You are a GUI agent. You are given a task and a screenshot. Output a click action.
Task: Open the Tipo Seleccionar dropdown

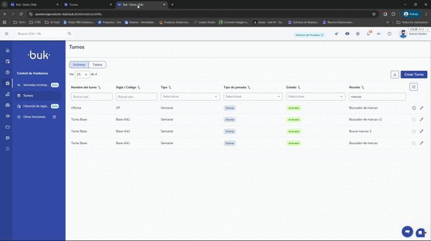tap(190, 96)
